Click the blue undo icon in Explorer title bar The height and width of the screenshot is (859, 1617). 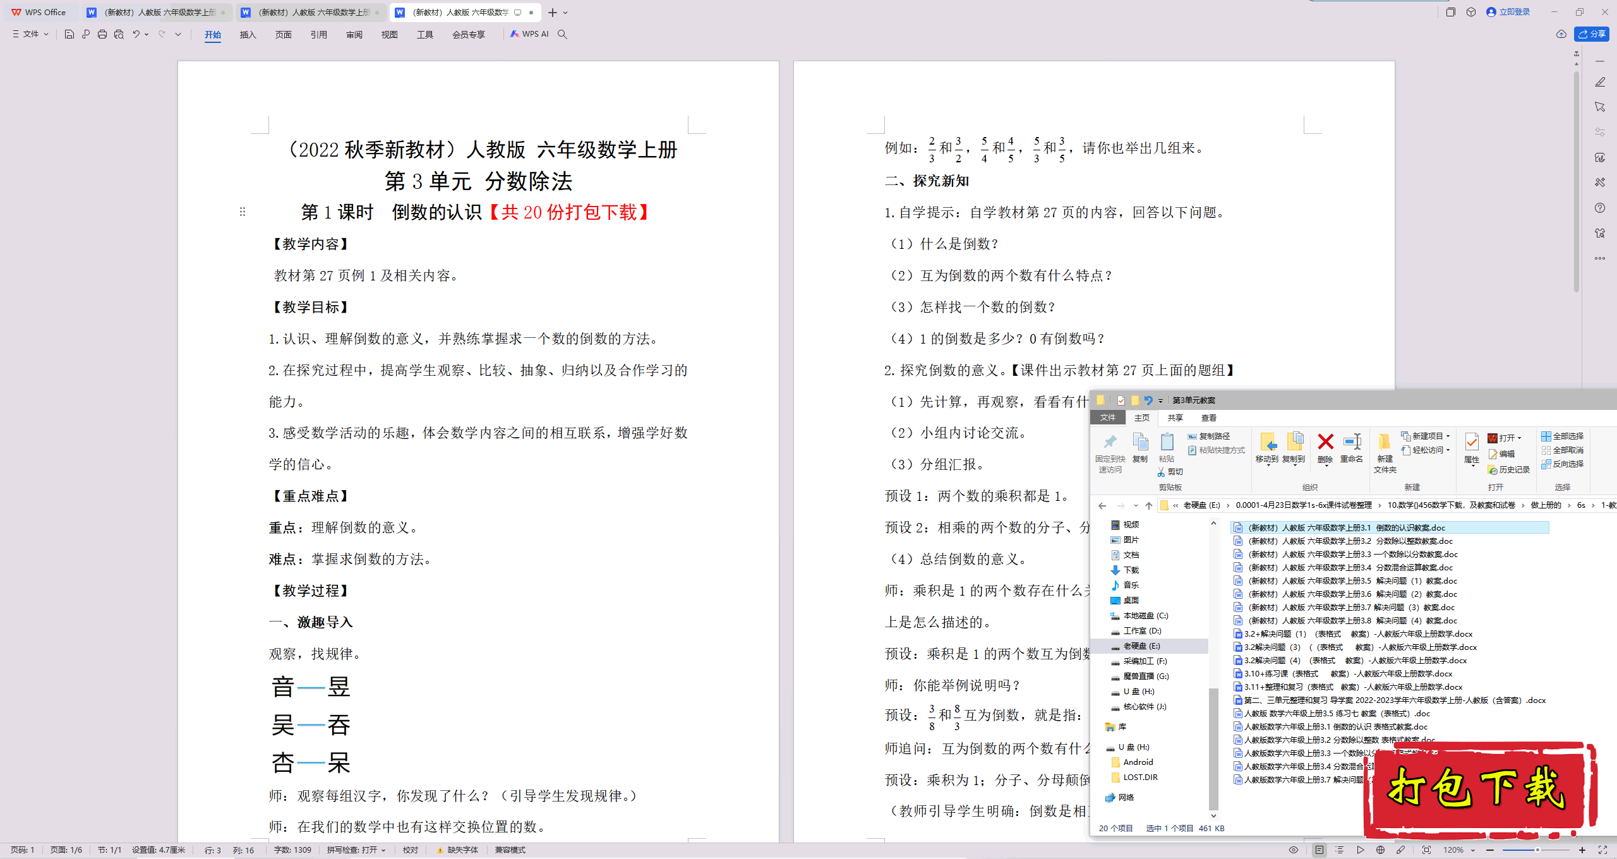[1148, 400]
